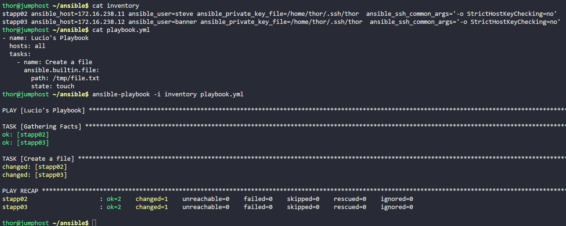Click the 'hosts: all' playbook line
566x226 pixels.
[x=27, y=46]
